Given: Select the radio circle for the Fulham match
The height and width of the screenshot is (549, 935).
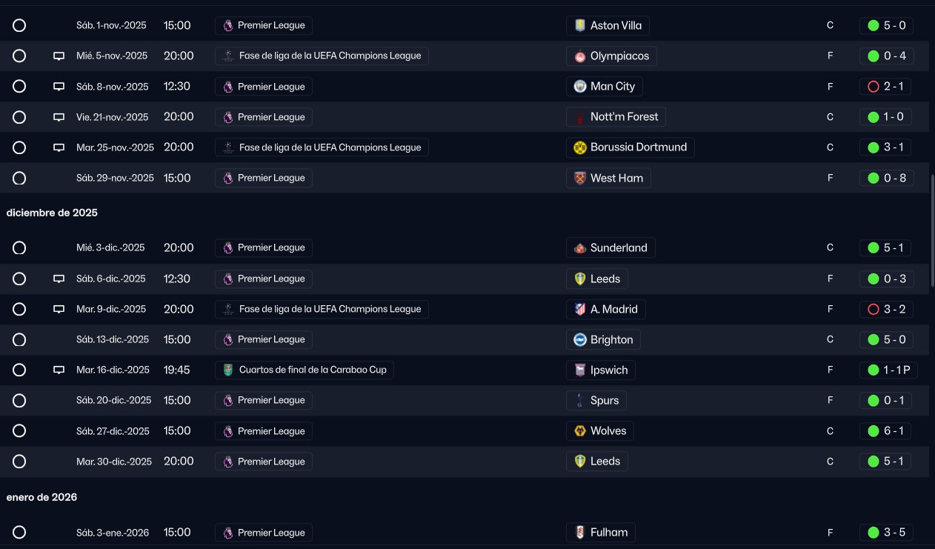Looking at the screenshot, I should (x=19, y=532).
